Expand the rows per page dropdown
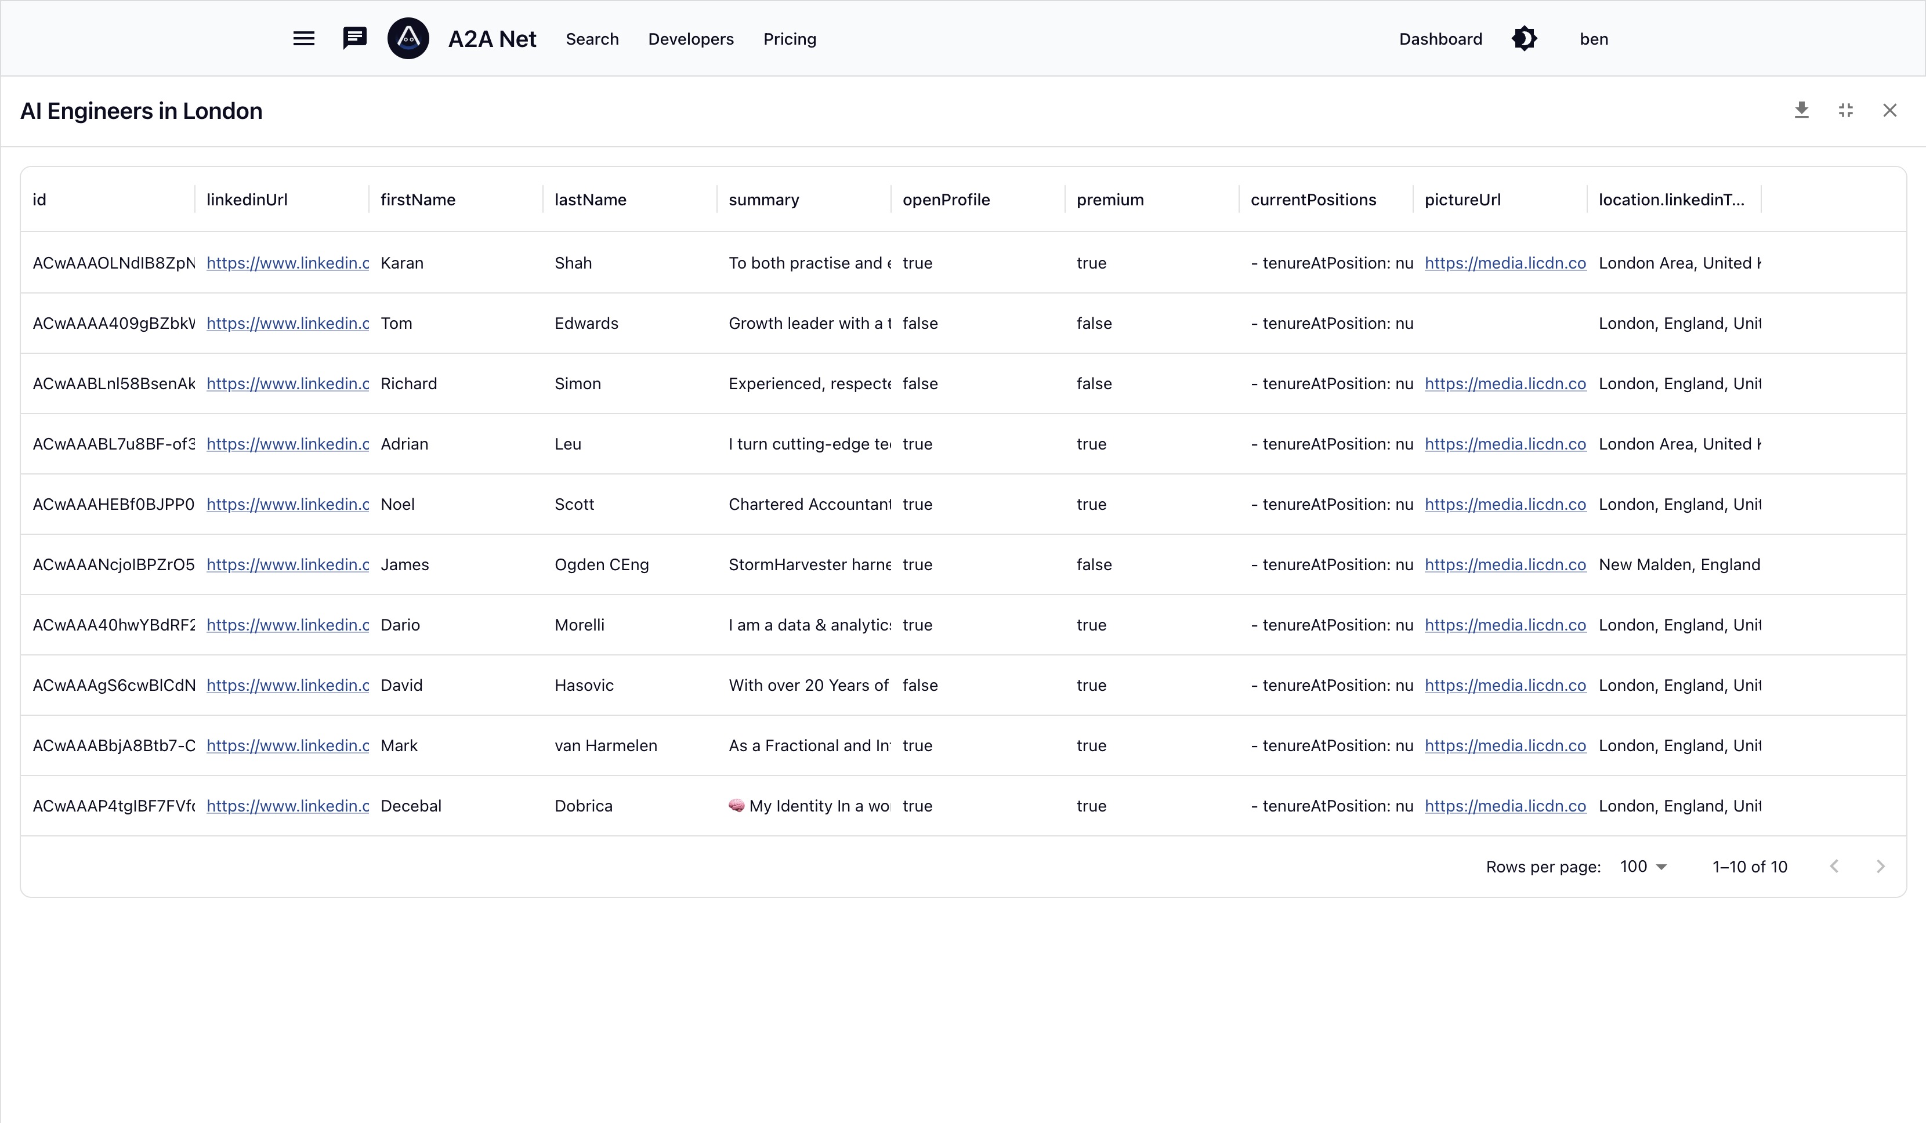The width and height of the screenshot is (1926, 1123). point(1643,866)
